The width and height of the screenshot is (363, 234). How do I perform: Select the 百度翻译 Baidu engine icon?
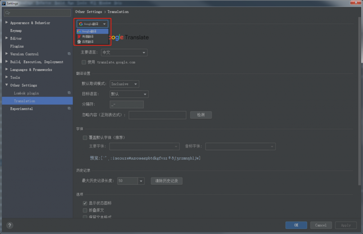(79, 41)
